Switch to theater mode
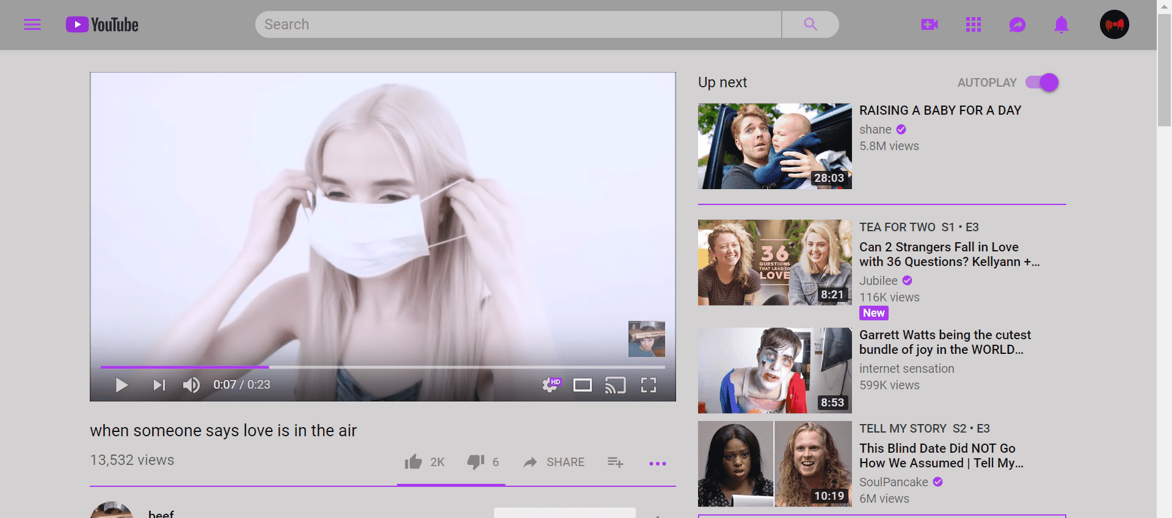This screenshot has width=1172, height=518. 582,385
